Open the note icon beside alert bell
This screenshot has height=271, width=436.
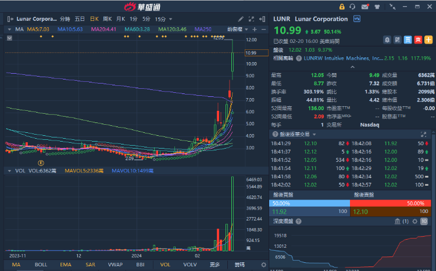coord(398,39)
